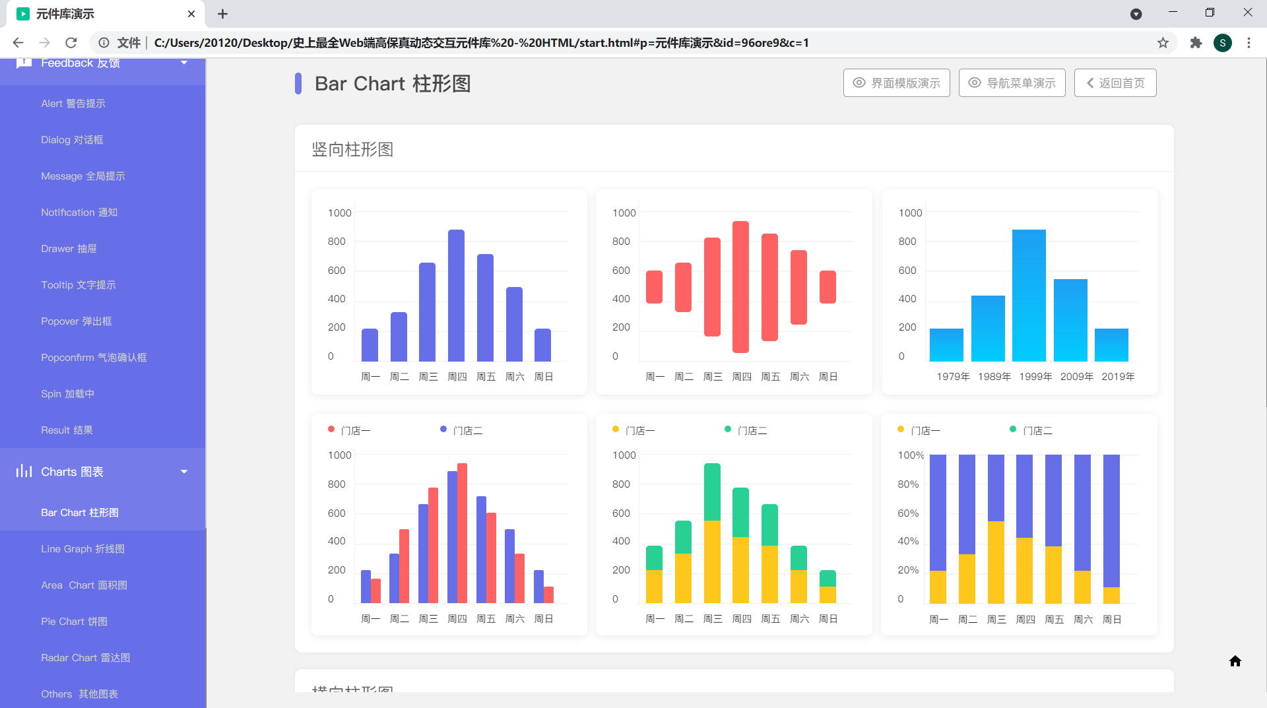This screenshot has width=1267, height=708.
Task: Collapse the Feedback 反馈 section arrow
Action: [184, 63]
